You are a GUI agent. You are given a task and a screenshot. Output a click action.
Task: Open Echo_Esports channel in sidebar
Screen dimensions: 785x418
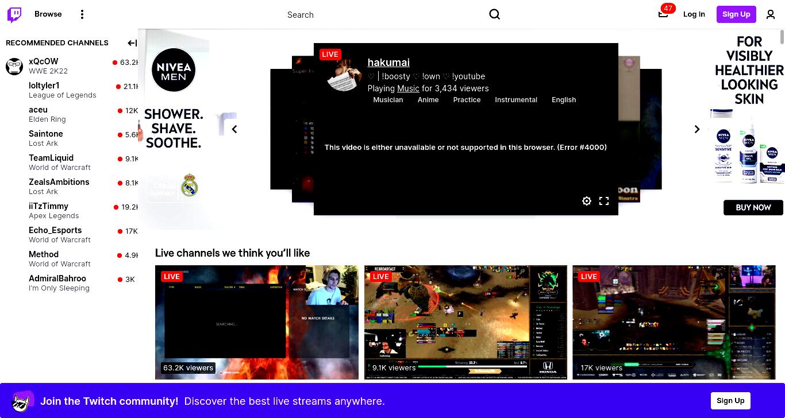point(69,235)
